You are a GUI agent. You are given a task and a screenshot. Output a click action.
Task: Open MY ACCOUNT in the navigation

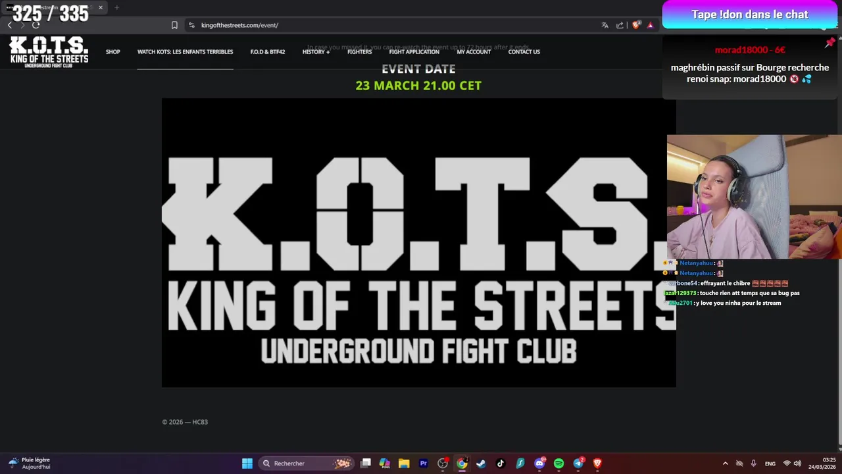474,51
